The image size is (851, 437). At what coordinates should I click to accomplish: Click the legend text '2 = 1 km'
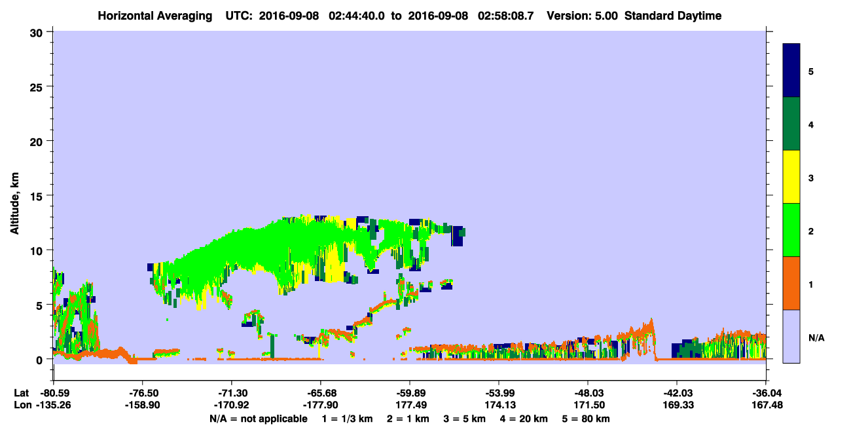408,419
